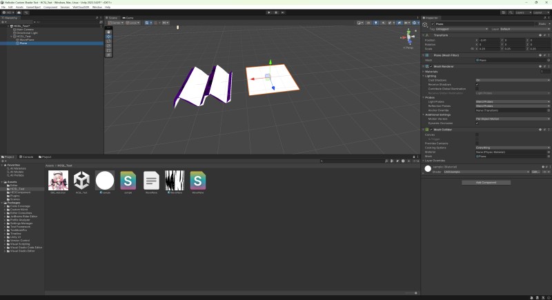Screen dimensions: 552x300
Task: Click the first shader 'S' asset icon
Action: click(x=128, y=181)
